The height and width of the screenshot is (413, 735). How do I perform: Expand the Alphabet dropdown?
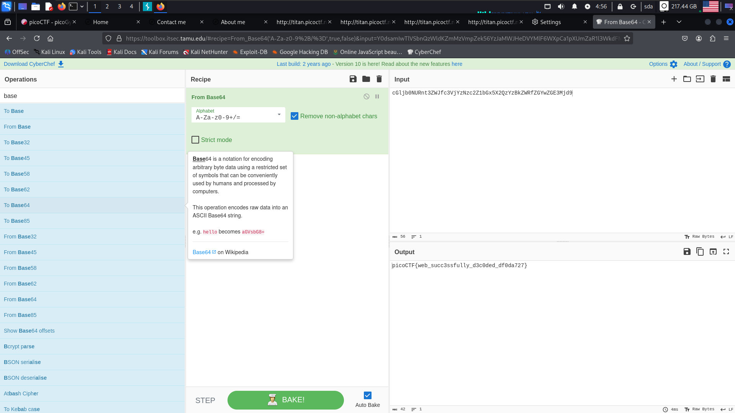(279, 114)
